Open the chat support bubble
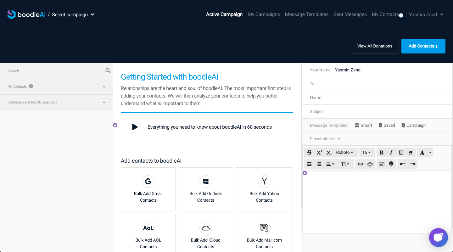Screen dimensions: 453x252 click(438, 238)
